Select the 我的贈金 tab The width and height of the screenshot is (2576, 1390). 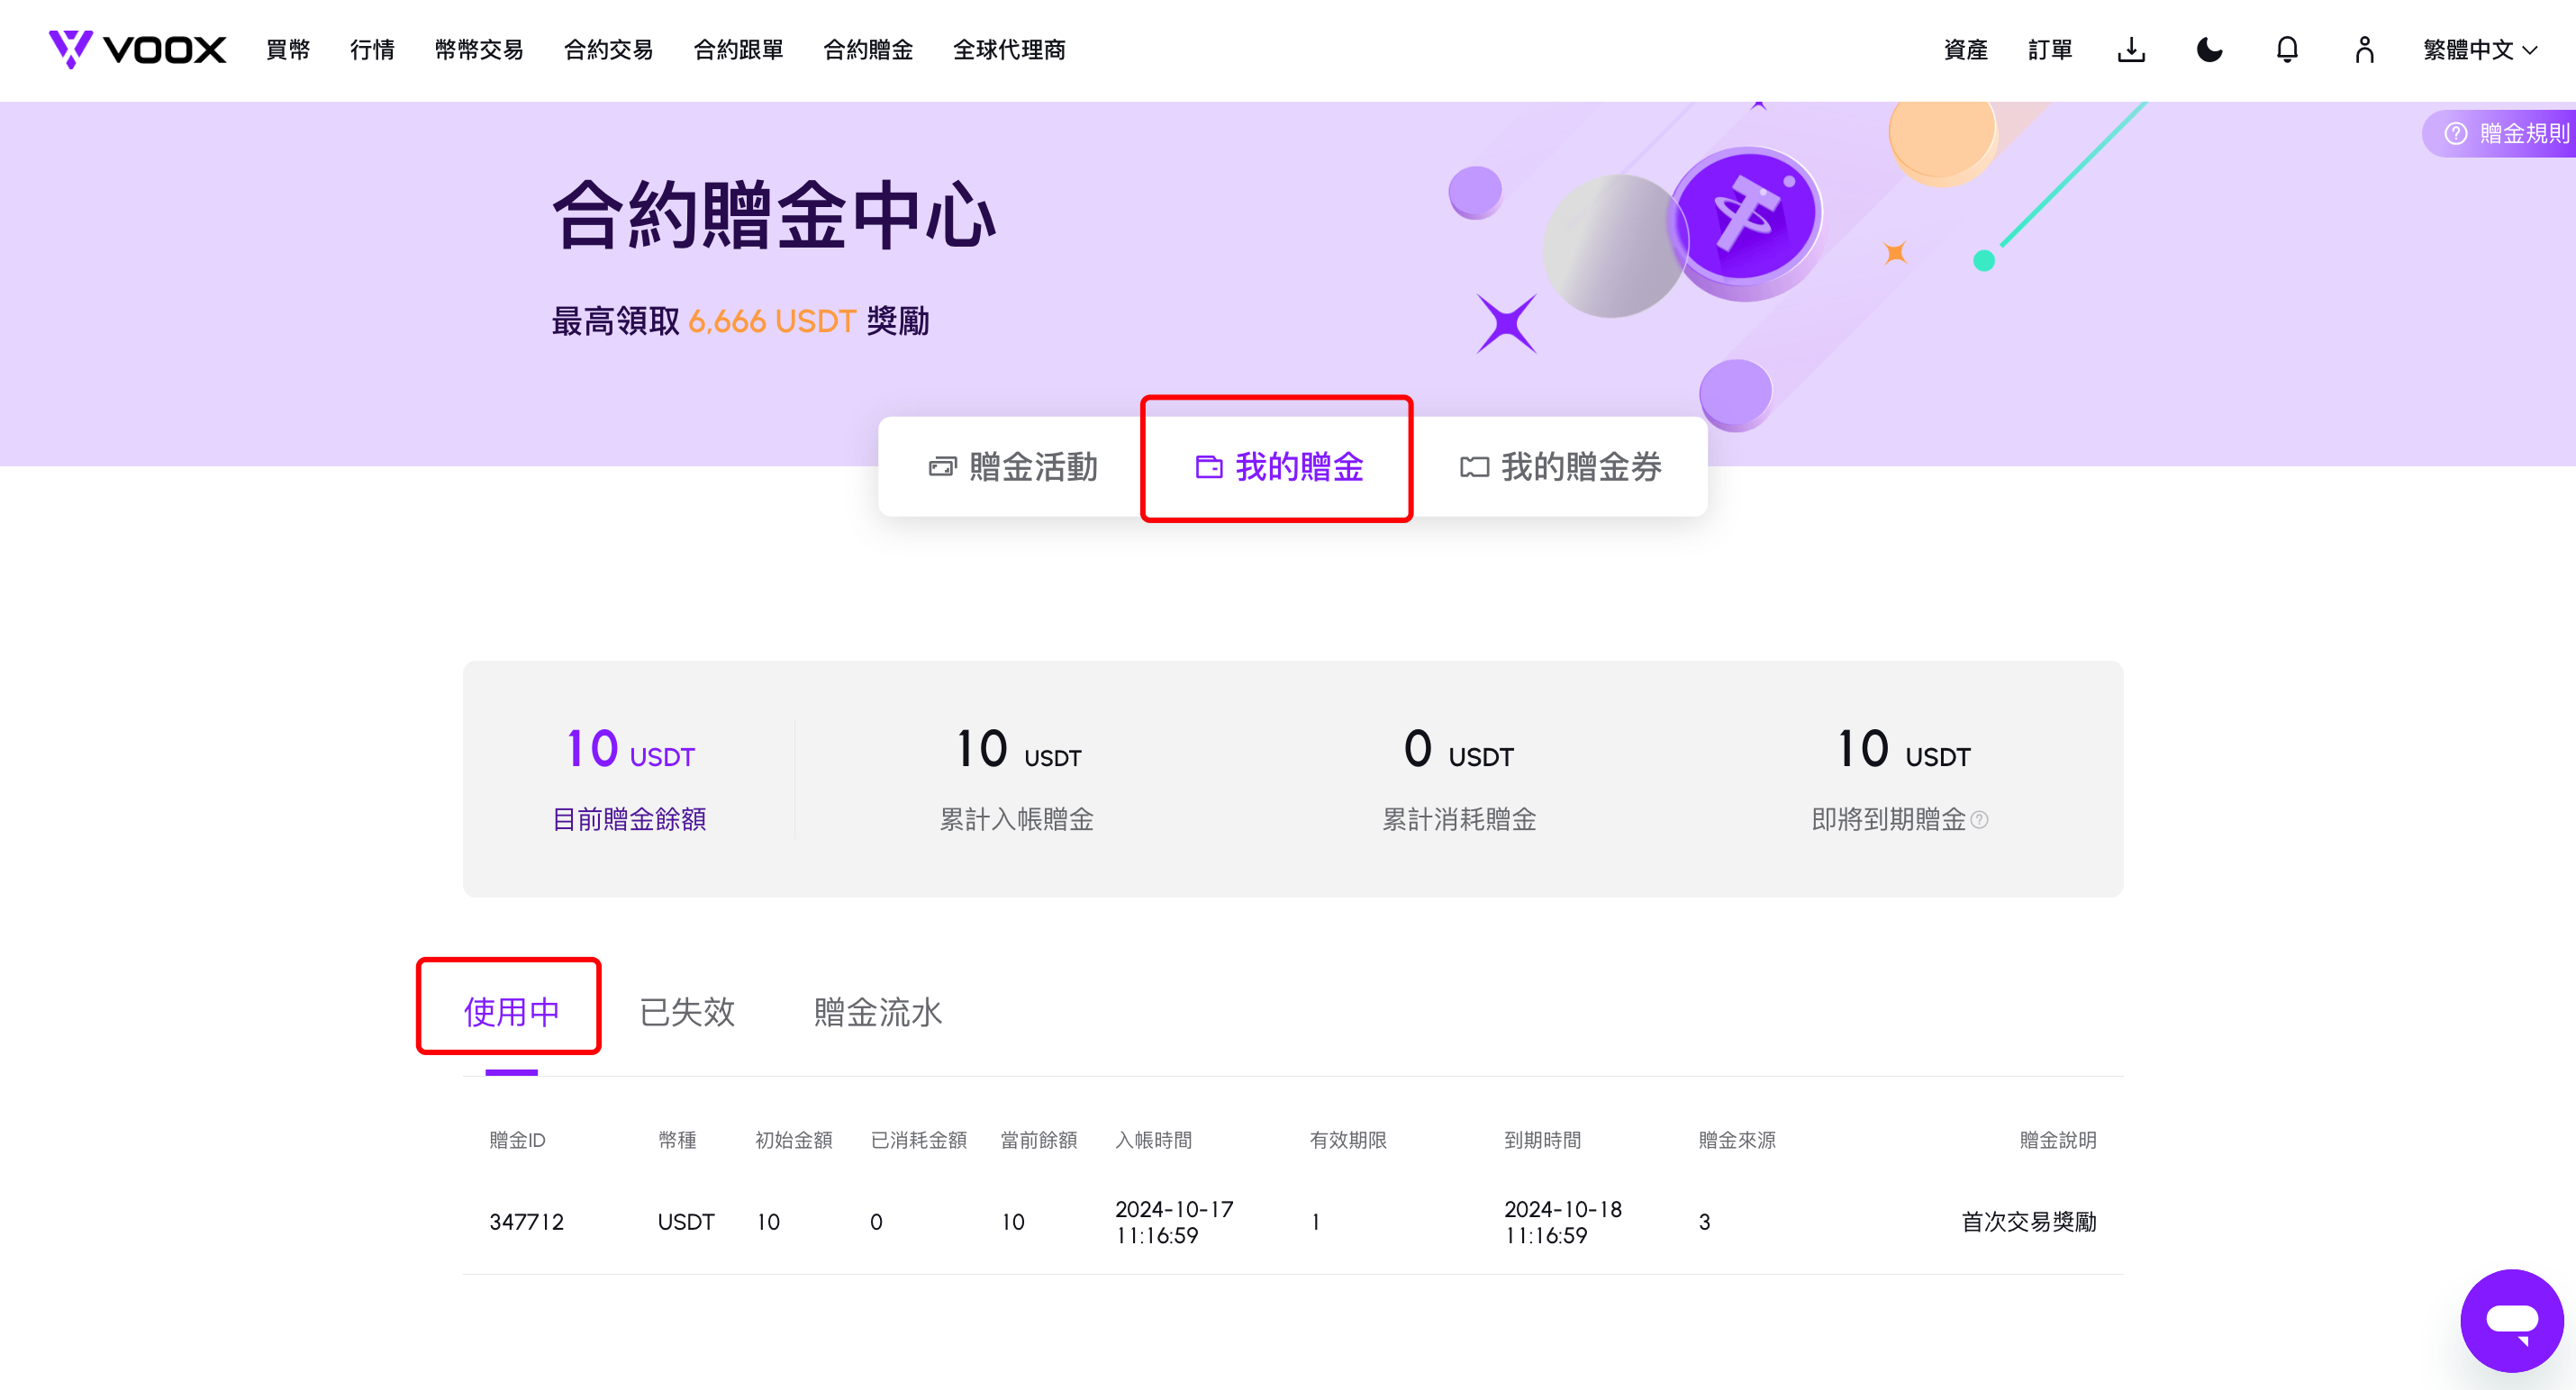[x=1278, y=466]
